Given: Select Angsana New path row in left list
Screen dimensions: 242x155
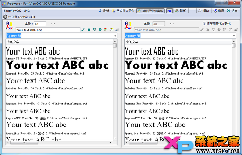Looking at the screenshot, I should [x=46, y=104].
